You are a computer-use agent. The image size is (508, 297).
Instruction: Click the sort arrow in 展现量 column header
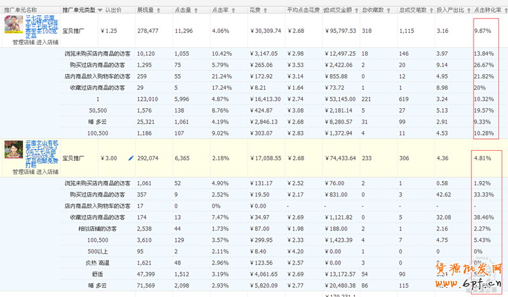(159, 11)
